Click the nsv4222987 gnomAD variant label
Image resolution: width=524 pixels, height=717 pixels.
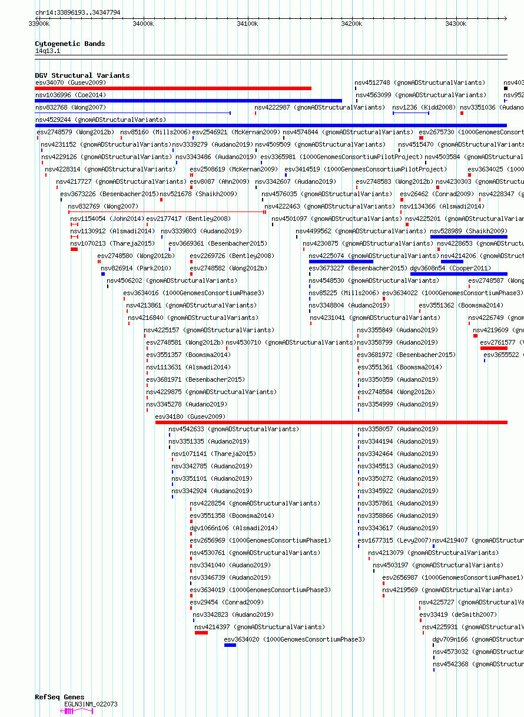pyautogui.click(x=320, y=107)
